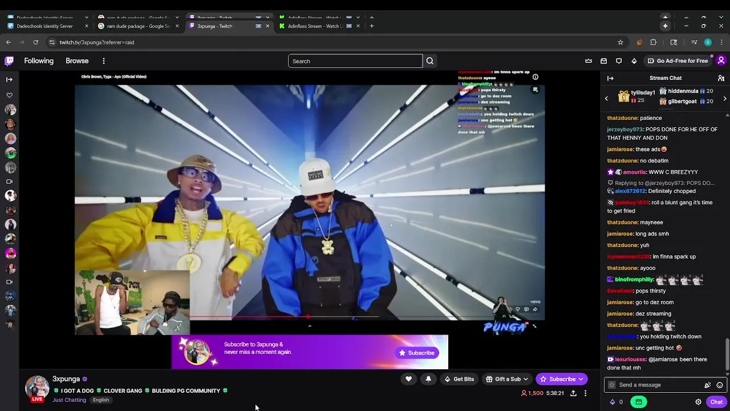Bookmark this page with the star icon
The height and width of the screenshot is (411, 730).
620,42
